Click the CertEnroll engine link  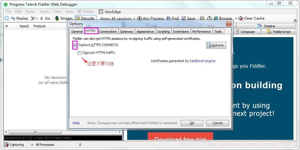click(202, 61)
